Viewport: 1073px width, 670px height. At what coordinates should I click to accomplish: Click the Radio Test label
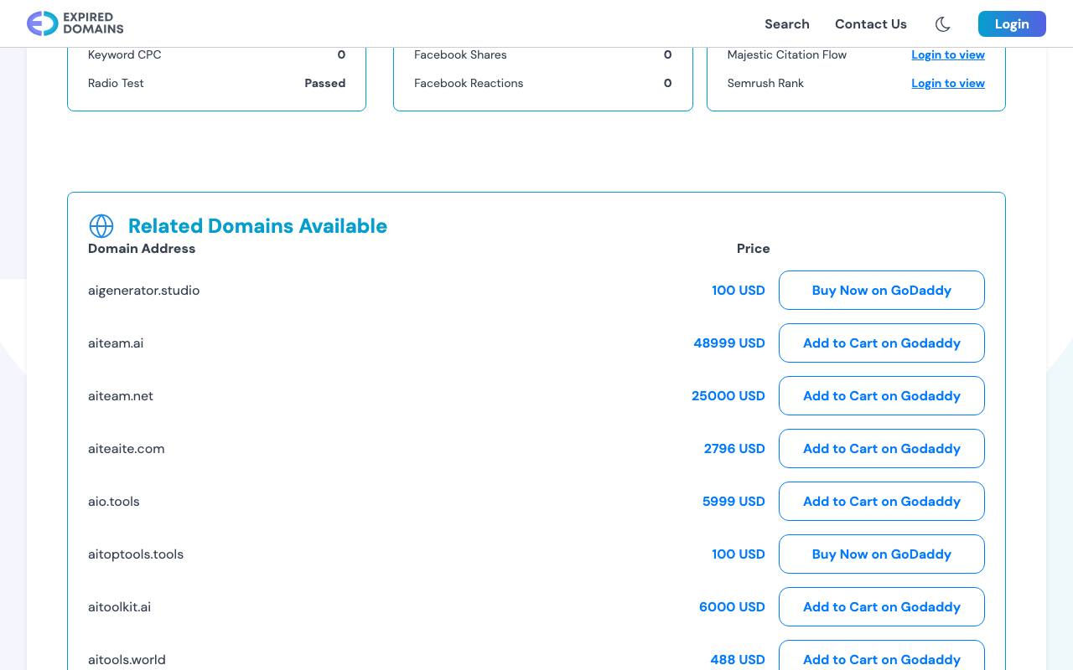[116, 83]
